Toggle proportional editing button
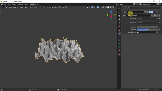162x91 pixels. point(66,7)
